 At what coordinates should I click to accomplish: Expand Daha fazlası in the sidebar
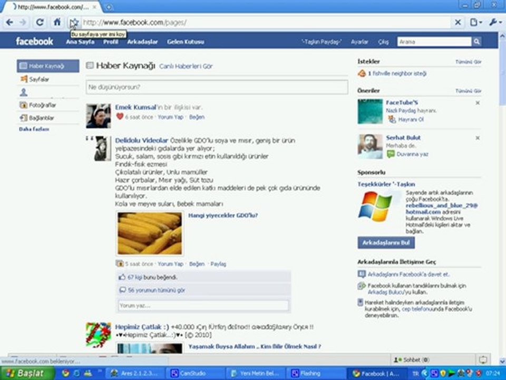[34, 129]
